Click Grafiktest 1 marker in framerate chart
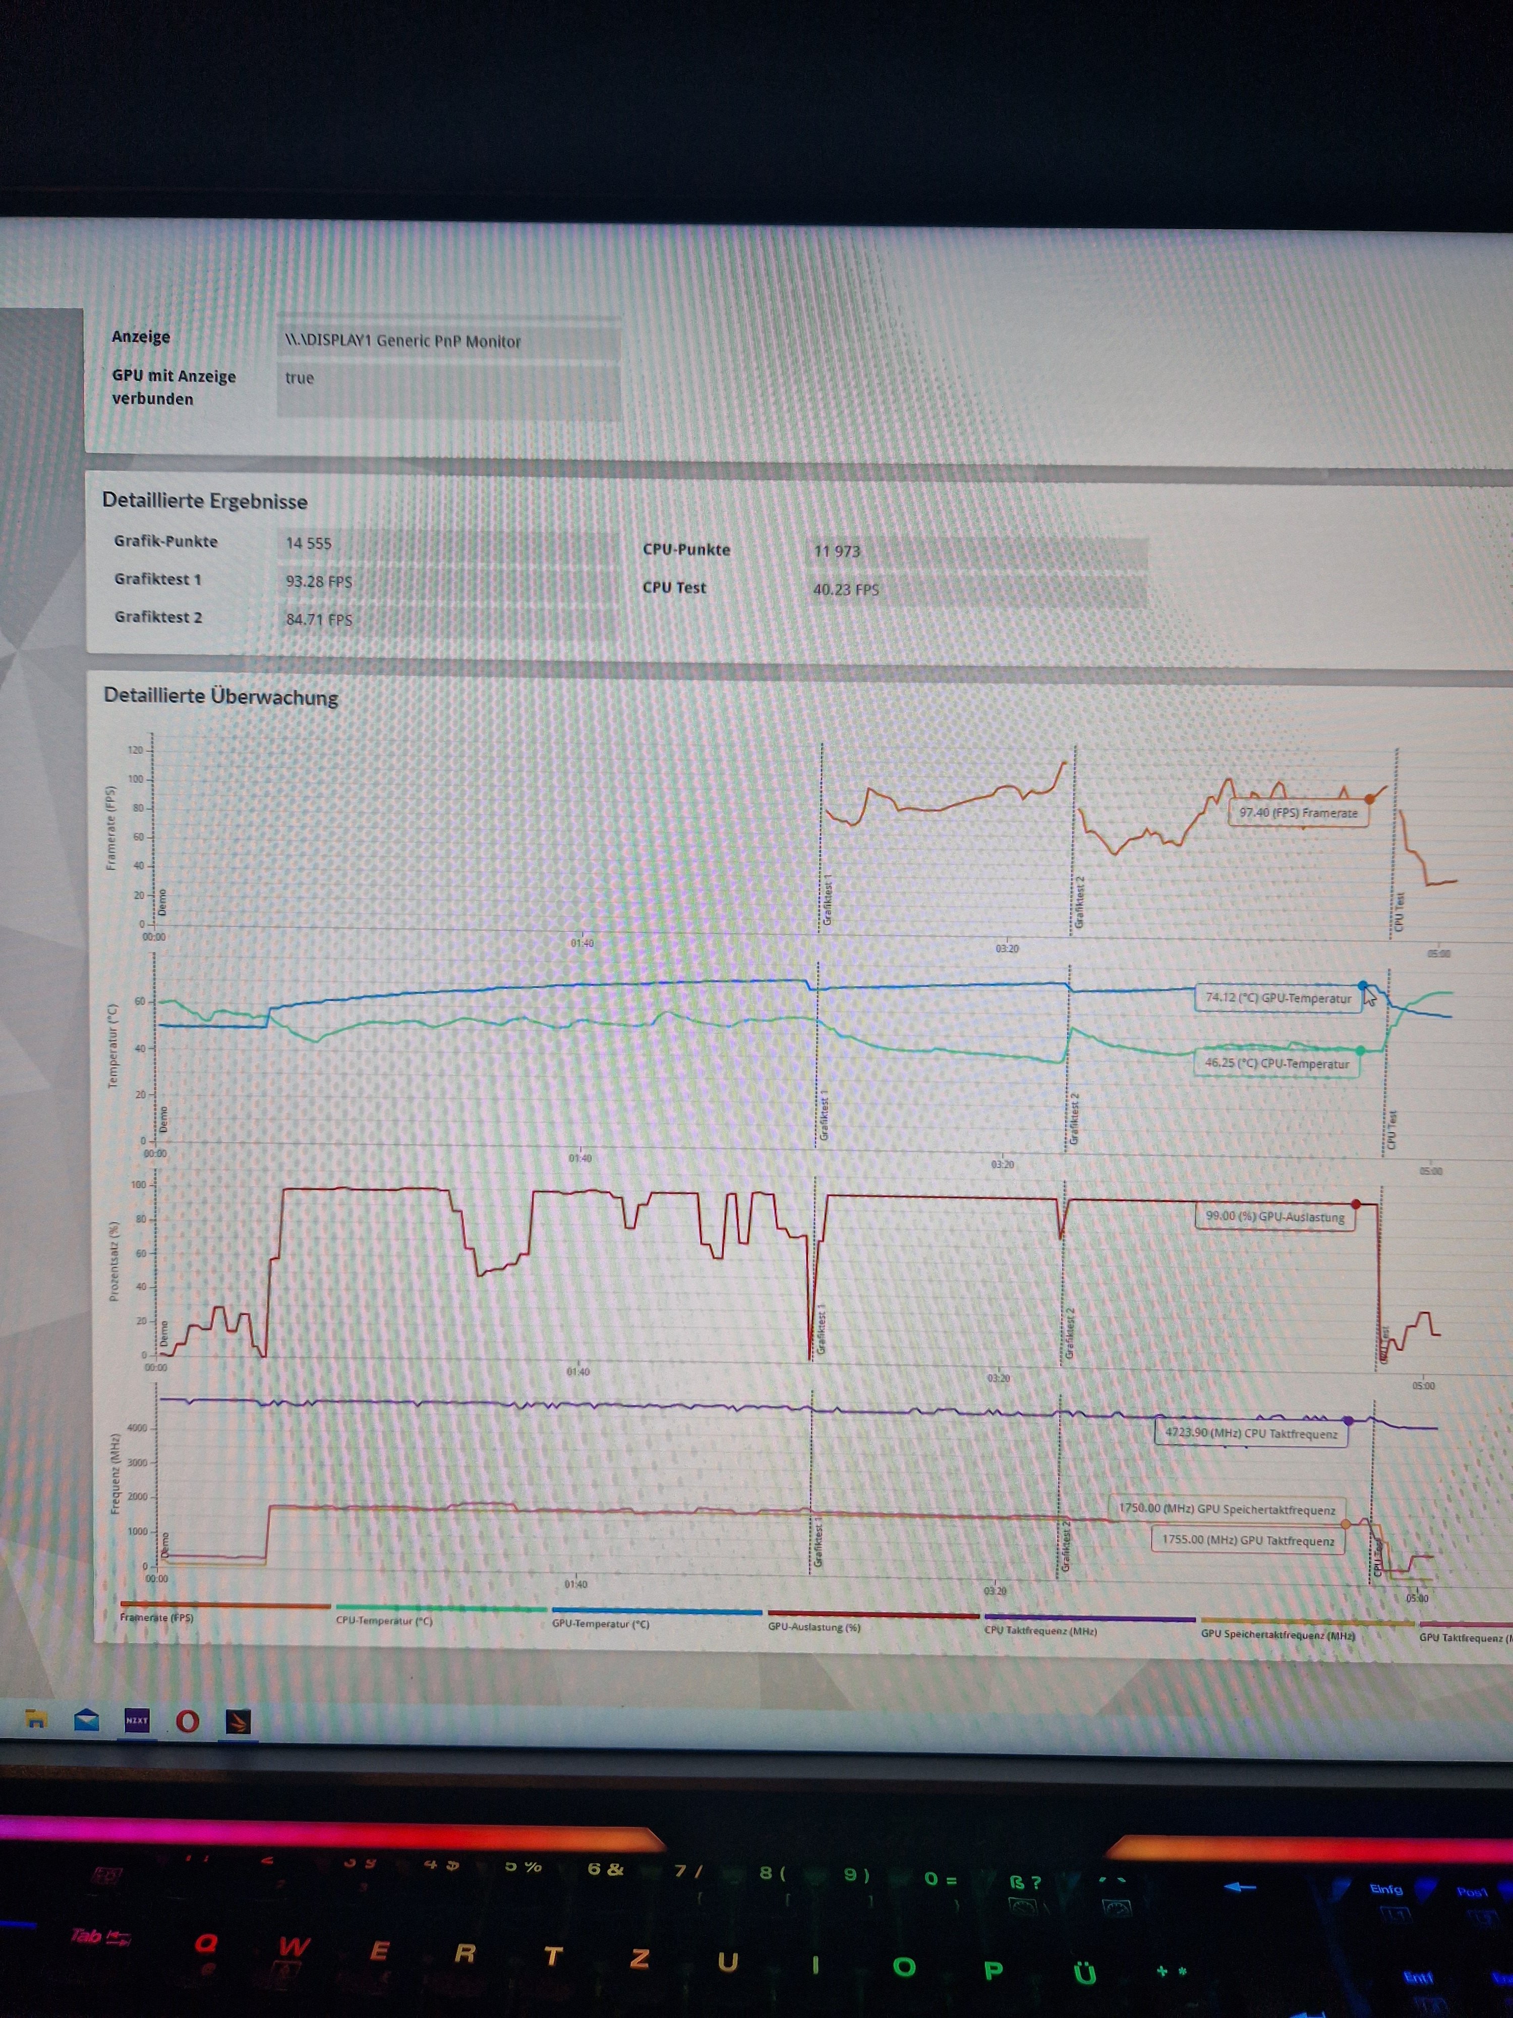Viewport: 1513px width, 2018px height. tap(828, 902)
